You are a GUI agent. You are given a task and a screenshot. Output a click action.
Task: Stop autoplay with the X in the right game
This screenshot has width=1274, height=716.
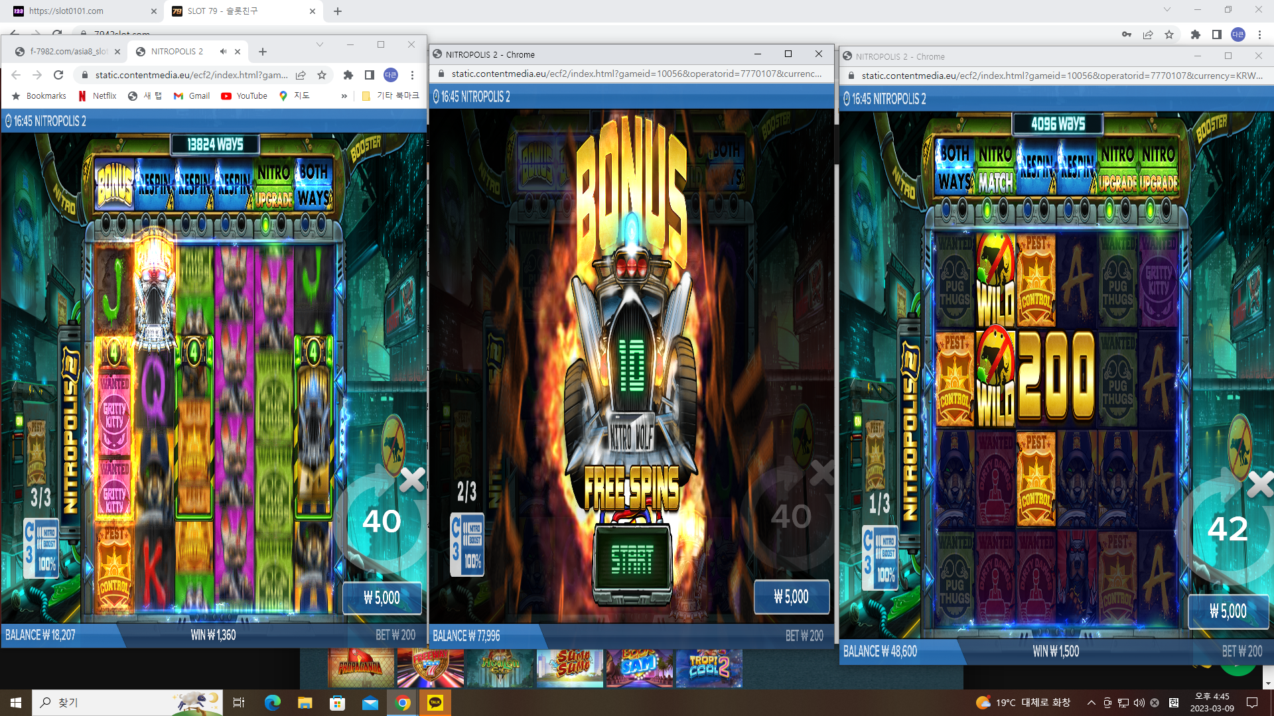click(1259, 485)
